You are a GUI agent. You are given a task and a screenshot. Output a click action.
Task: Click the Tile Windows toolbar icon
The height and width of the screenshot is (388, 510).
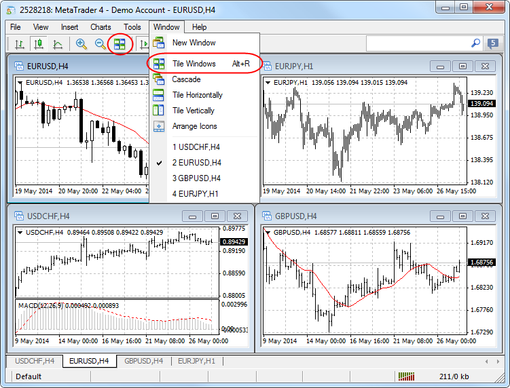coord(120,44)
